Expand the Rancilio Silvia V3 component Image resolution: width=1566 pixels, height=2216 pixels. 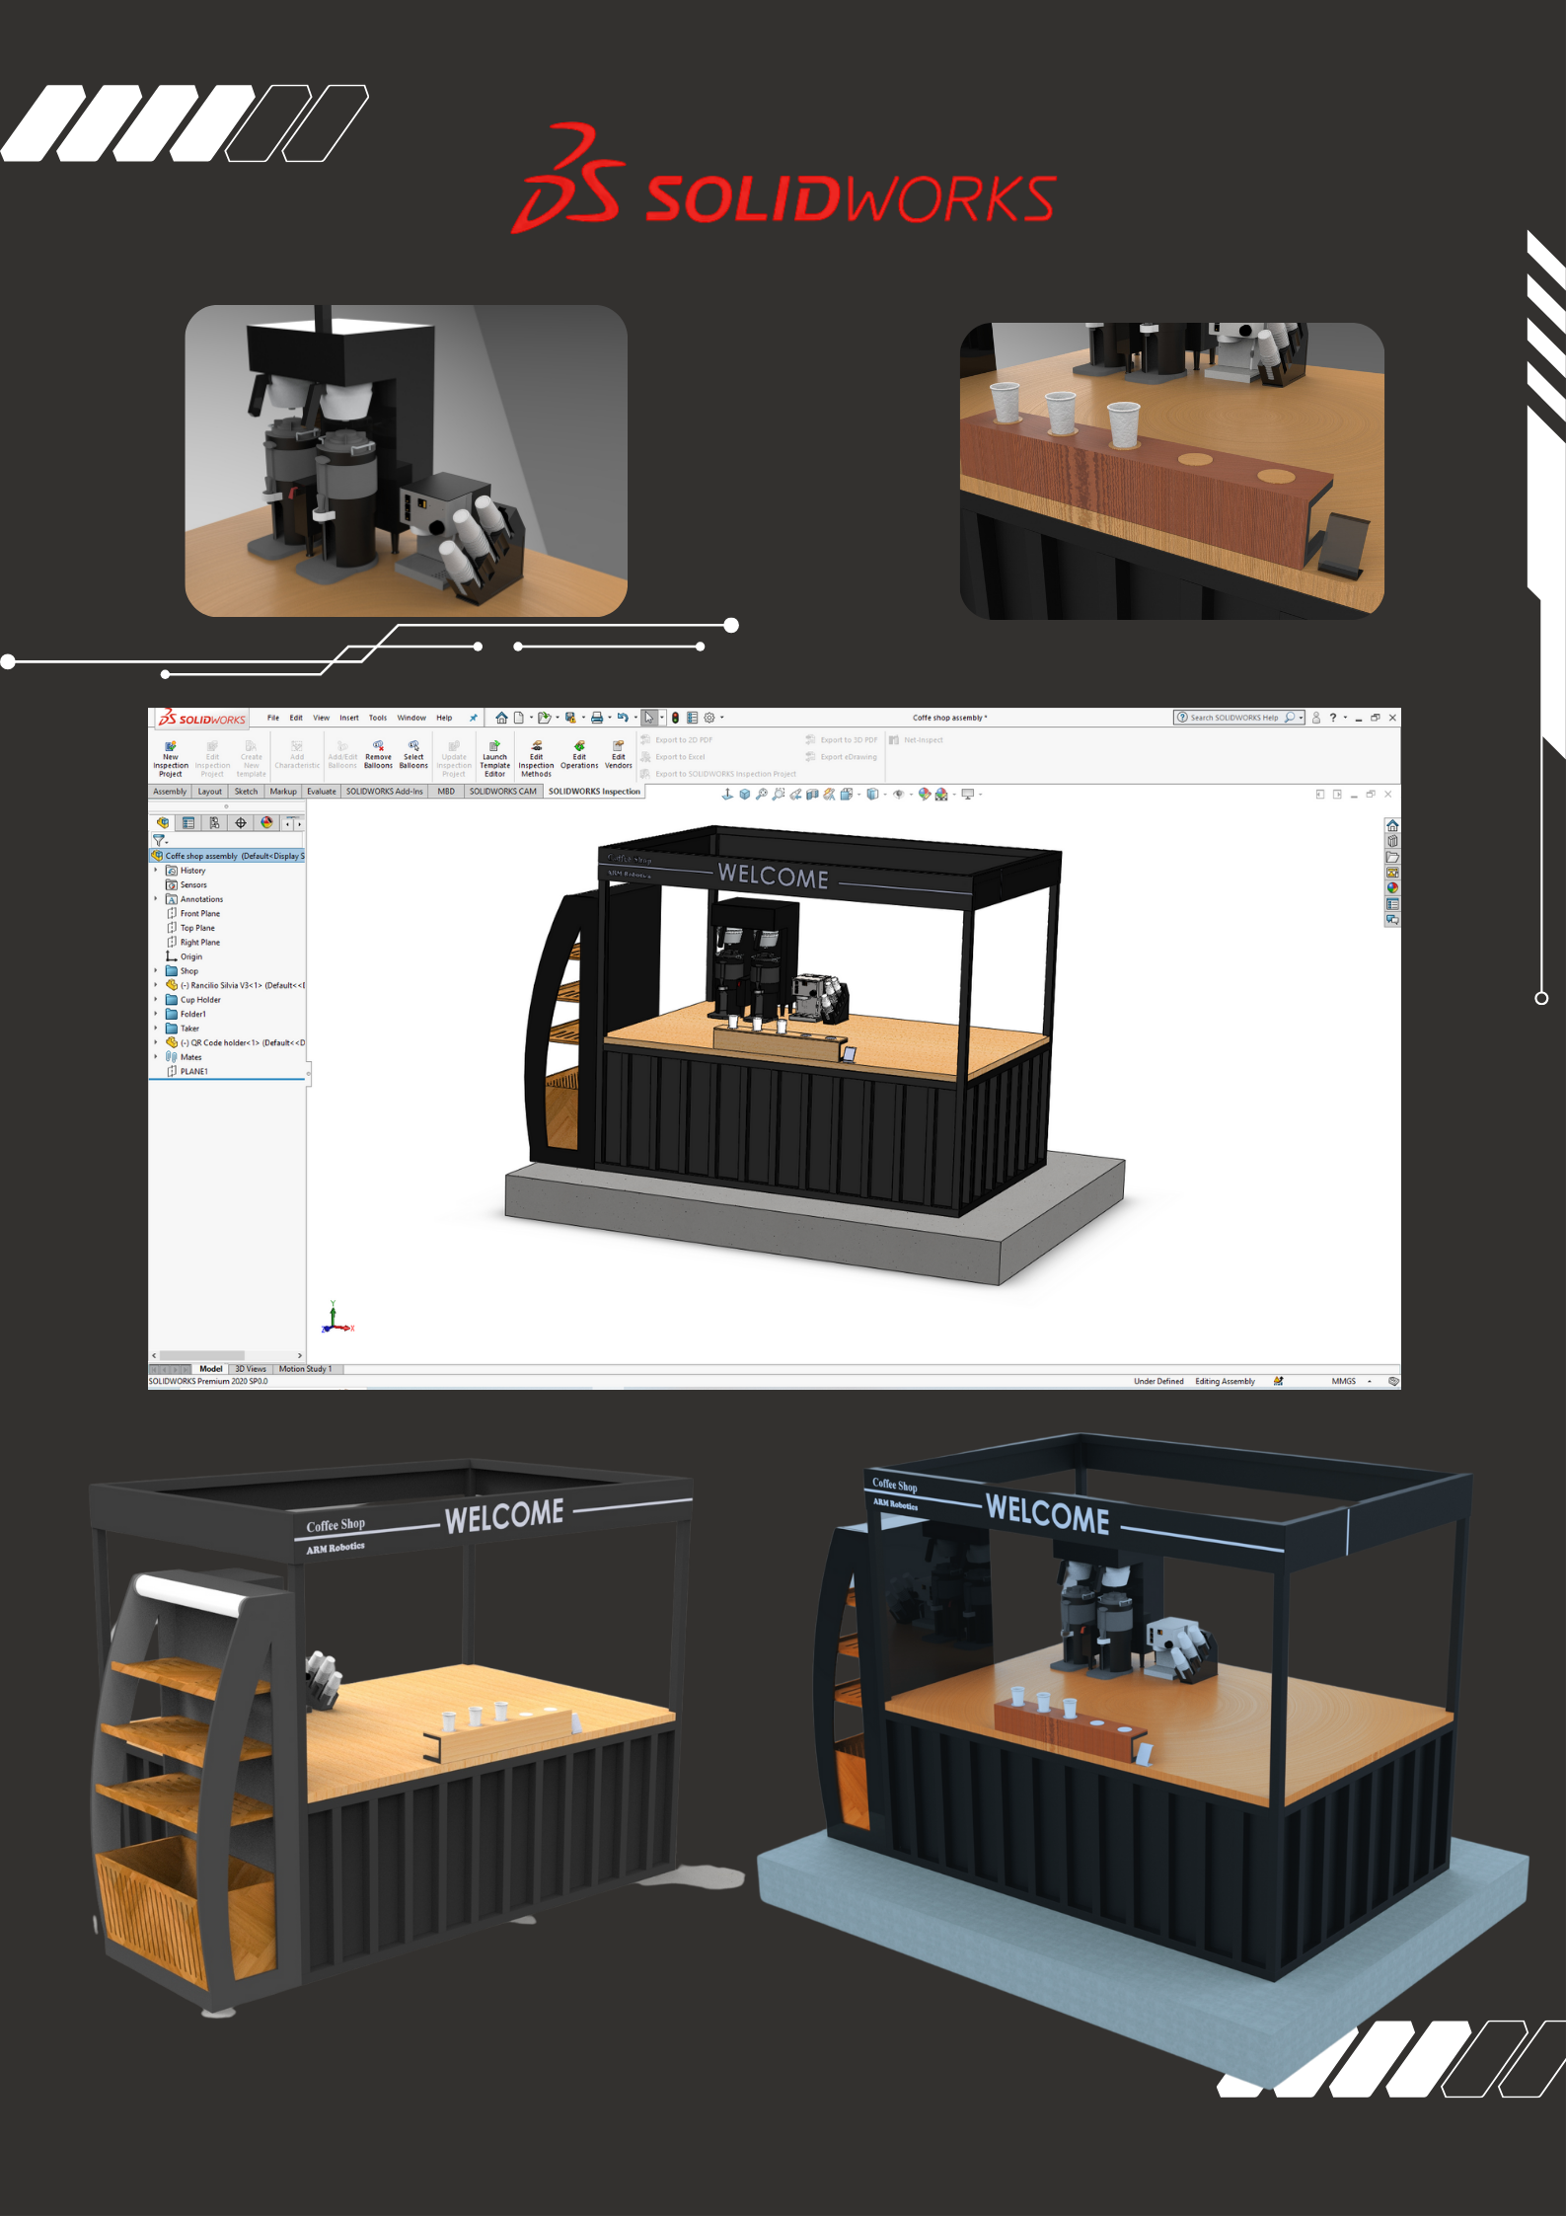click(156, 985)
